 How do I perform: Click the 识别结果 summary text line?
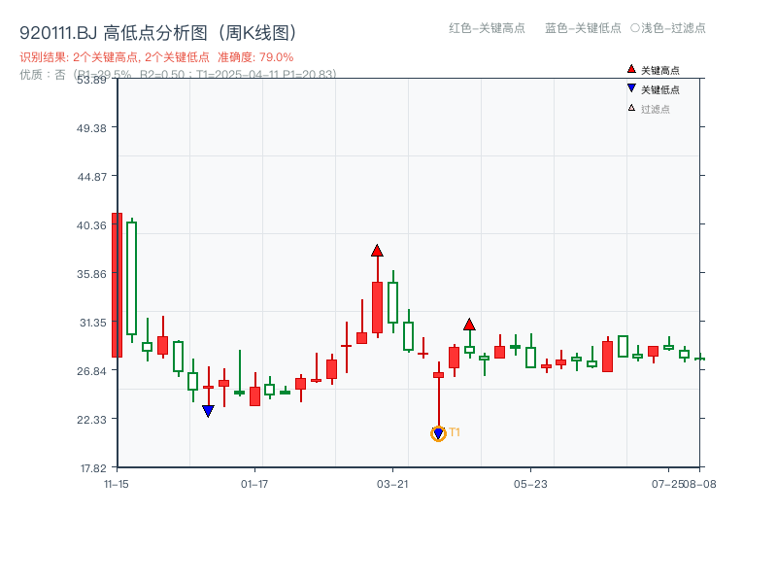click(114, 56)
